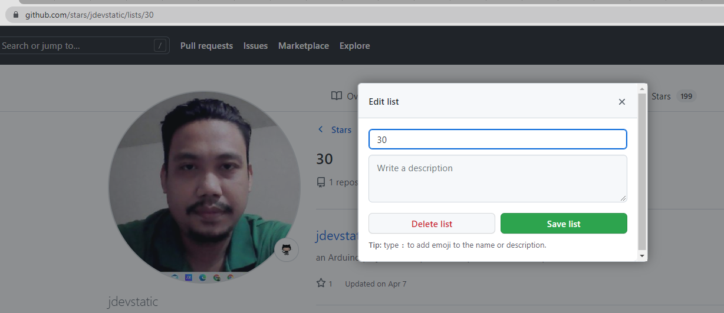Click the Write a description text area
The image size is (724, 313).
click(x=498, y=178)
